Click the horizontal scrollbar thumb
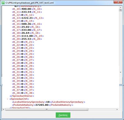 point(47,109)
